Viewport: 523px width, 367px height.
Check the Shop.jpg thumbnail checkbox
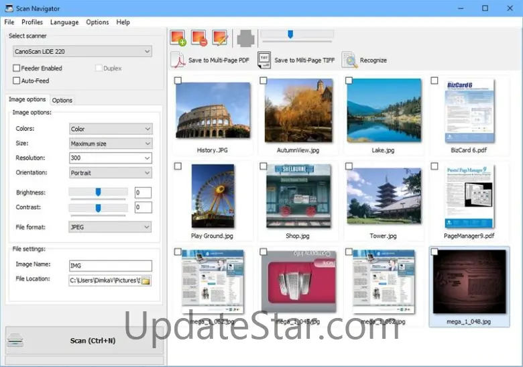point(263,166)
